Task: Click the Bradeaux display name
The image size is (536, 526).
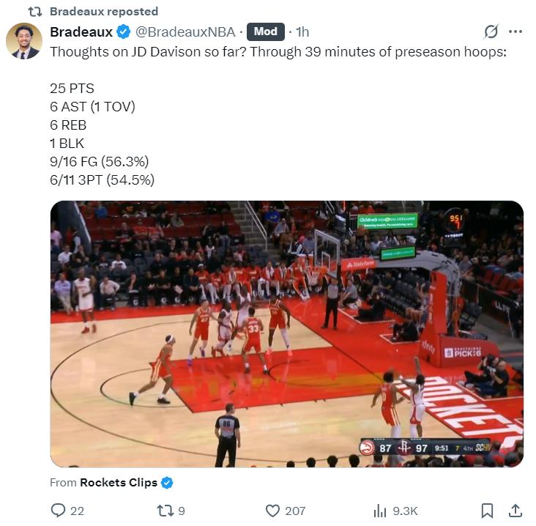Action: [81, 32]
